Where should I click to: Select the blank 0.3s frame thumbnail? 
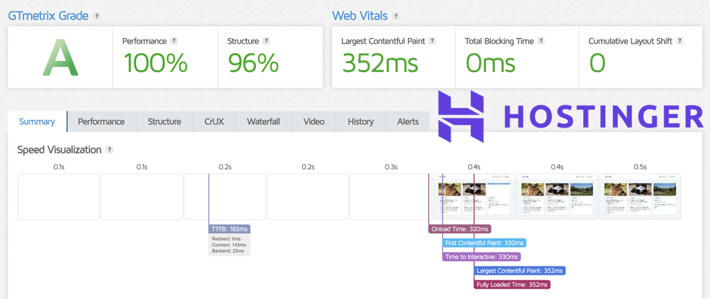391,196
